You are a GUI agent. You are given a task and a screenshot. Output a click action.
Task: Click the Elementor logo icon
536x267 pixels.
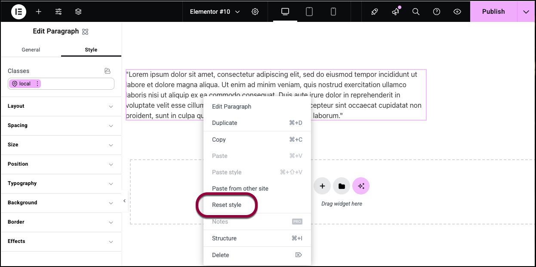(x=18, y=12)
